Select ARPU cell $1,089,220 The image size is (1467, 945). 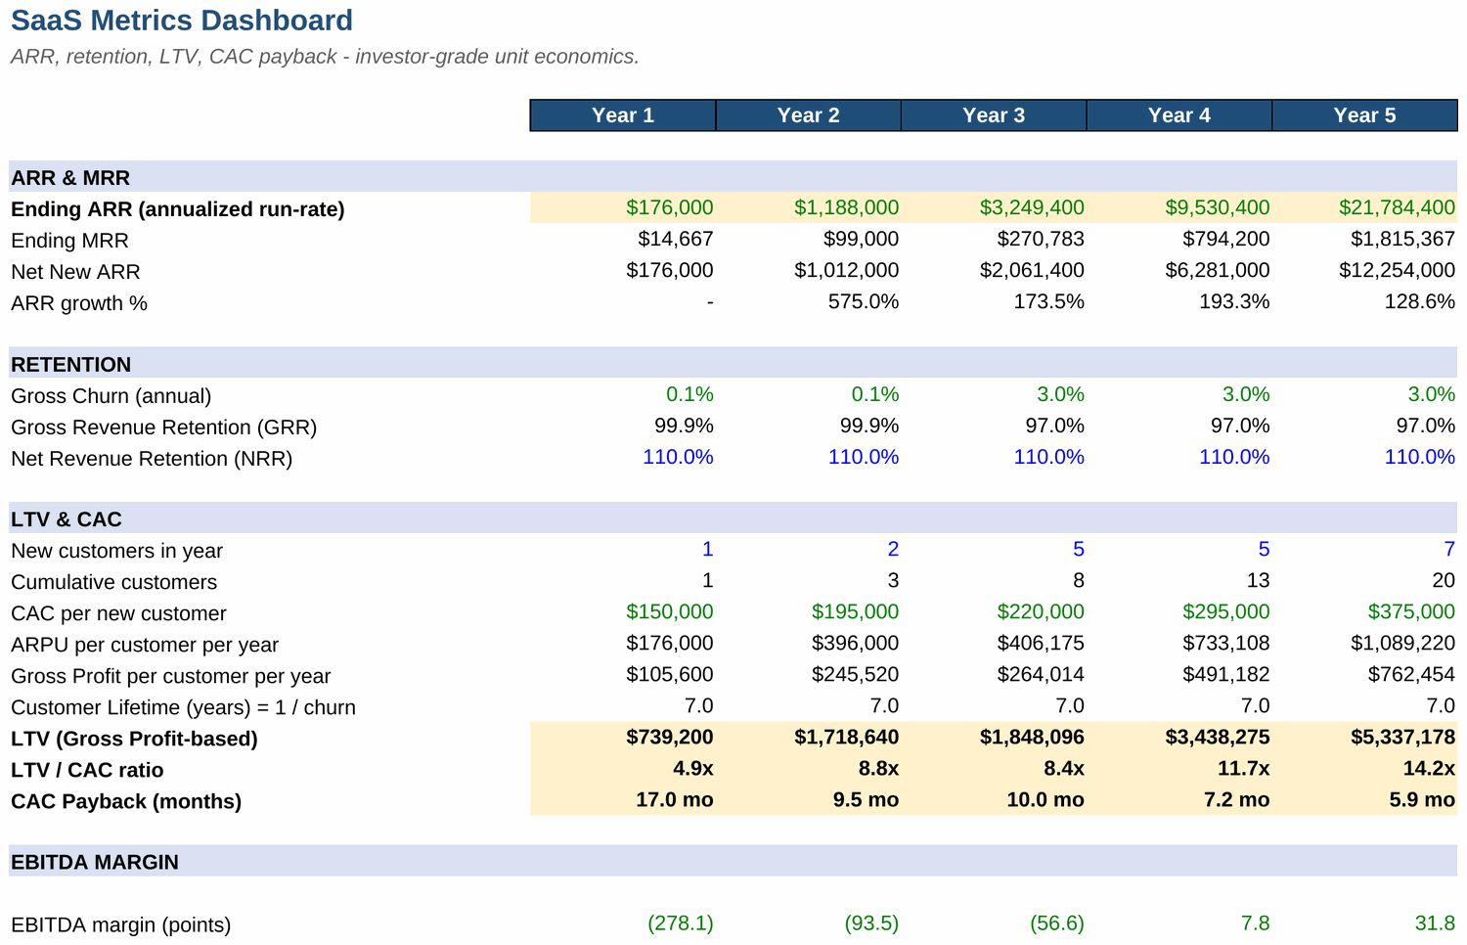click(x=1365, y=643)
